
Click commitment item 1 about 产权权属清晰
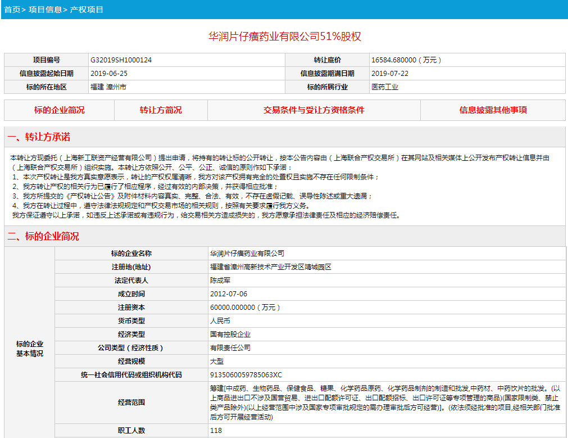196,177
